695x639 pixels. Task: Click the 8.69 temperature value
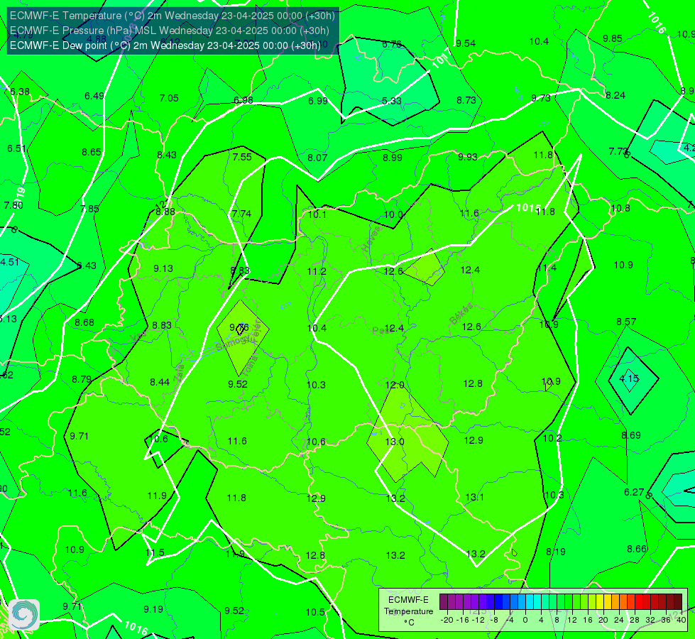point(630,435)
